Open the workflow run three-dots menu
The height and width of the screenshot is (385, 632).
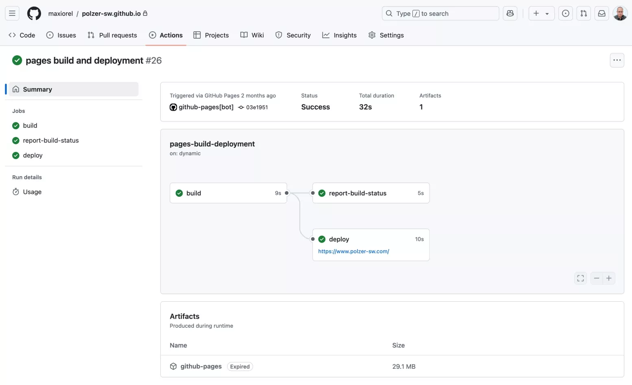pos(617,60)
